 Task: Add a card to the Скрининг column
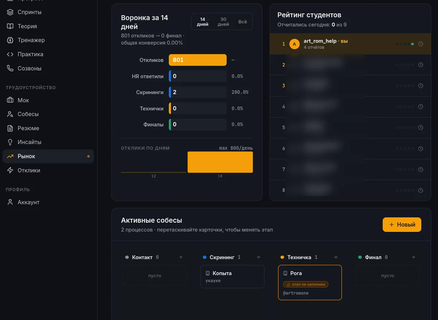tap(258, 257)
